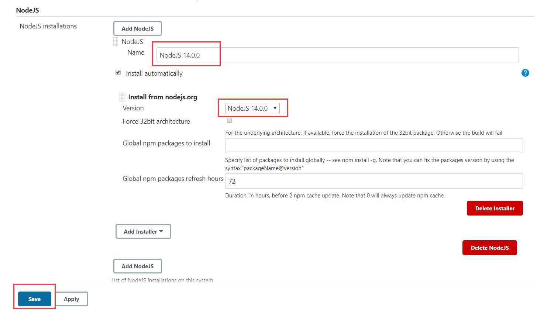Grab the drag handle beside Install from nodejs.org
This screenshot has width=537, height=310.
click(x=122, y=97)
